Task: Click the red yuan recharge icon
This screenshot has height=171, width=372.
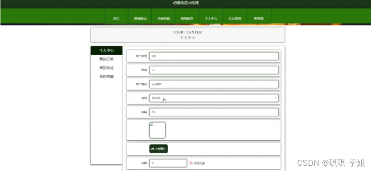Action: pos(191,163)
